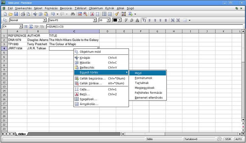Toggle bold F formatting button
Screen dimensions: 246x143
click(126, 20)
